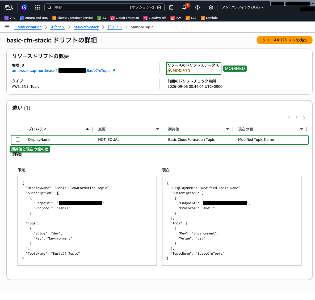The image size is (315, 300).
Task: Sort by 現在の値 column arrow
Action: click(x=301, y=129)
